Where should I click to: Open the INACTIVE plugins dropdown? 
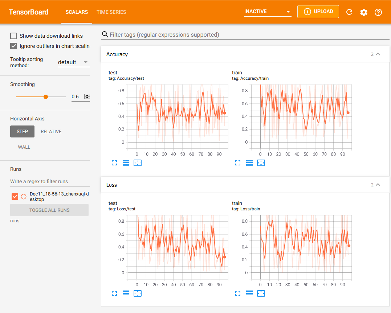[268, 12]
